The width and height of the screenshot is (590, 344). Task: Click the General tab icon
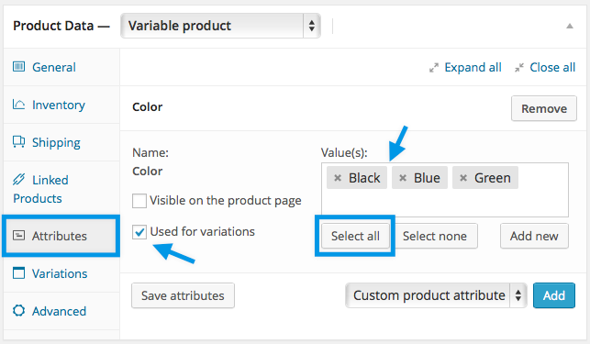tap(19, 67)
